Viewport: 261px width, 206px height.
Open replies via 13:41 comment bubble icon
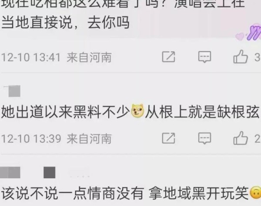(204, 57)
